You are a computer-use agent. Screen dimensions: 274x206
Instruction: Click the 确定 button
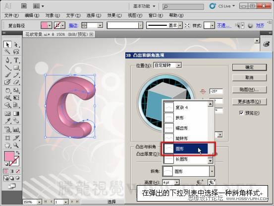click(250, 68)
